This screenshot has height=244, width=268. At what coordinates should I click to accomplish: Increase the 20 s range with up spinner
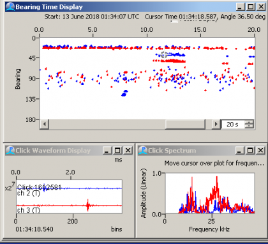coord(249,122)
